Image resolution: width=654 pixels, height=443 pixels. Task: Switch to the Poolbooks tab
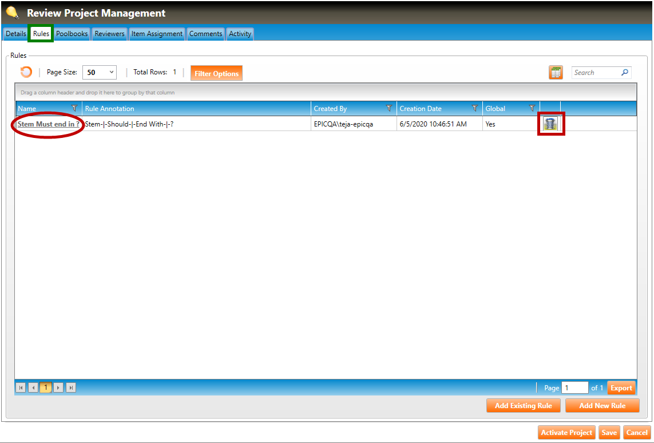pos(72,34)
